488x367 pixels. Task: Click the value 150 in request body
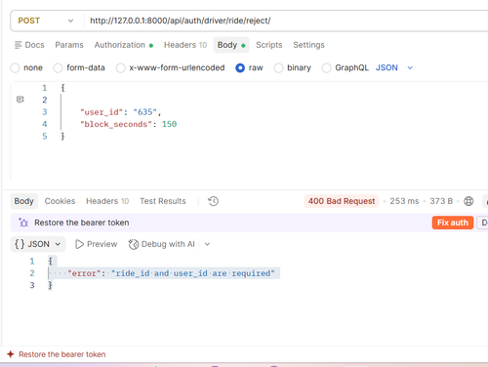click(x=169, y=124)
